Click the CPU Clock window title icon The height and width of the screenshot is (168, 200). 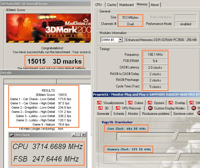click(12, 135)
